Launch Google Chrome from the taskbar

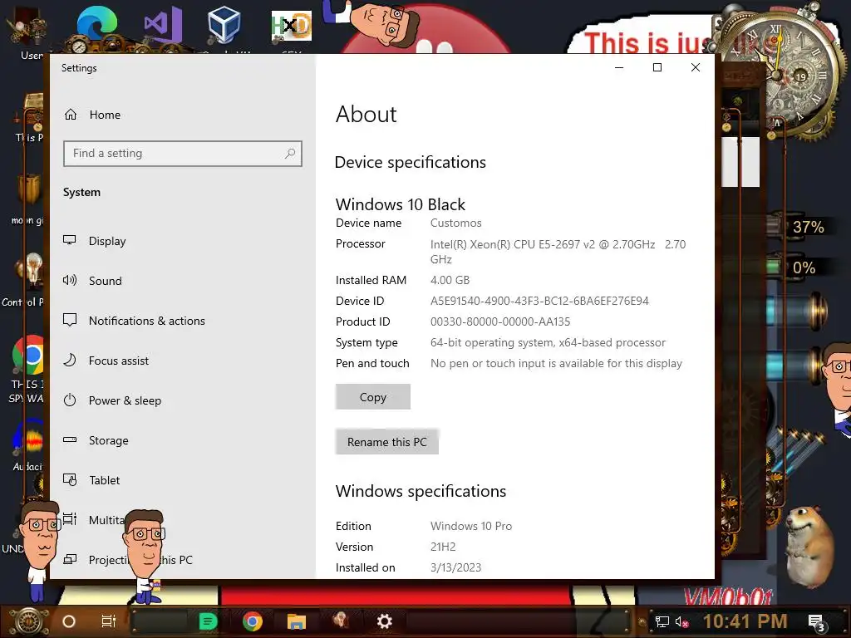pos(253,621)
